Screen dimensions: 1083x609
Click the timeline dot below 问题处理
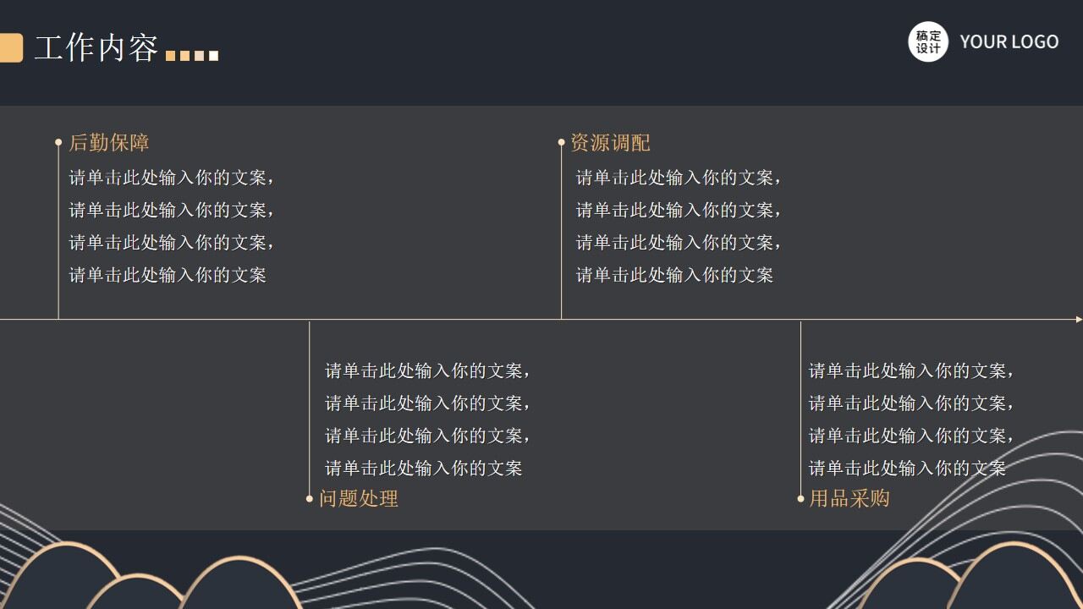click(x=311, y=499)
